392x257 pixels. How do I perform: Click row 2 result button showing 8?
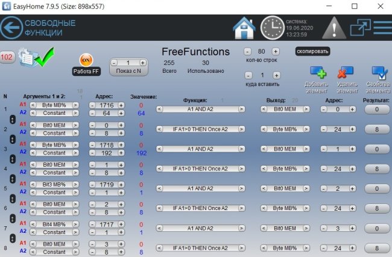pyautogui.click(x=376, y=129)
